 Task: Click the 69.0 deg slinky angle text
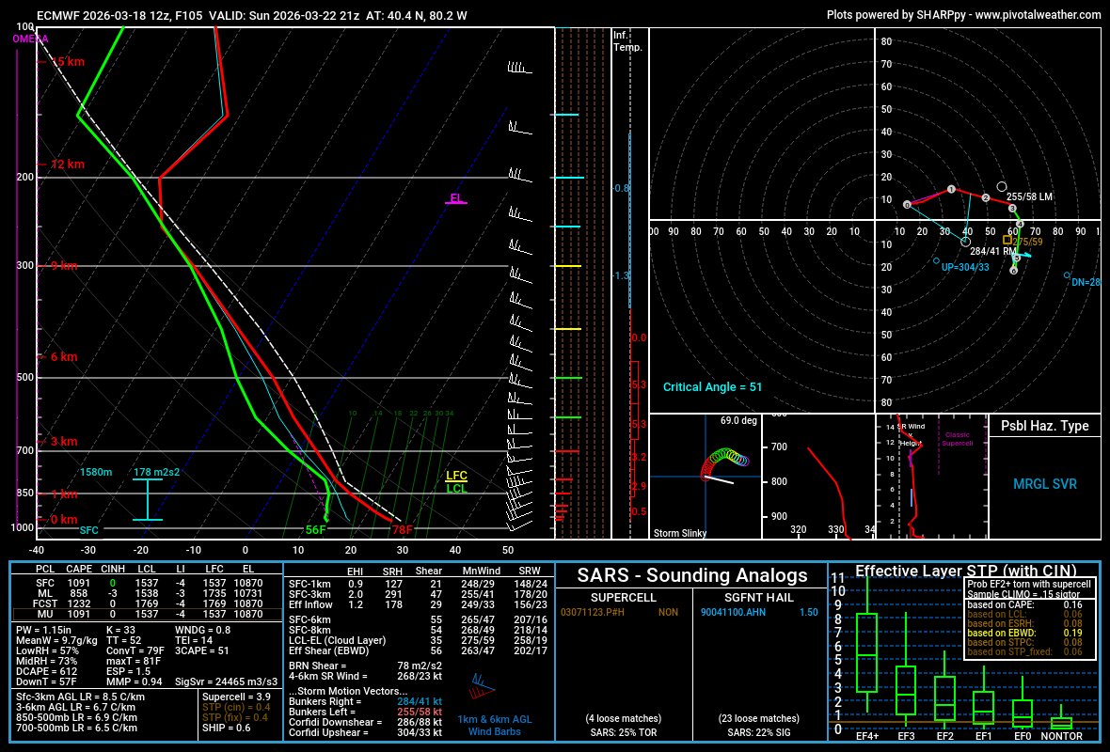738,420
